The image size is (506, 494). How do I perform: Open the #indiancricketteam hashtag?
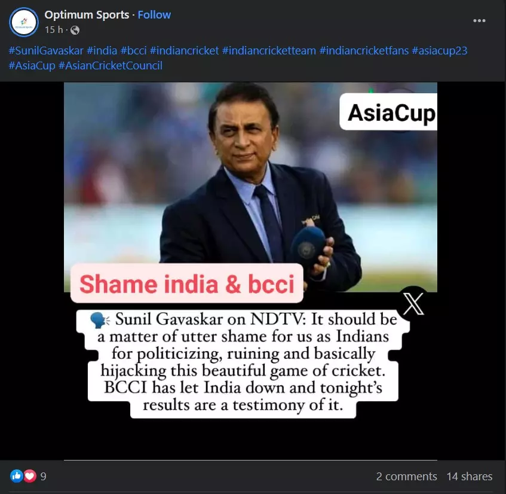coord(269,51)
